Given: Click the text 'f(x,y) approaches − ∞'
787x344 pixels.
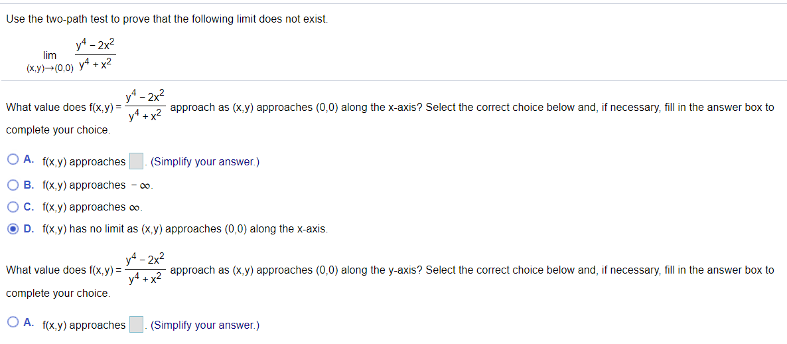Looking at the screenshot, I should coord(98,185).
